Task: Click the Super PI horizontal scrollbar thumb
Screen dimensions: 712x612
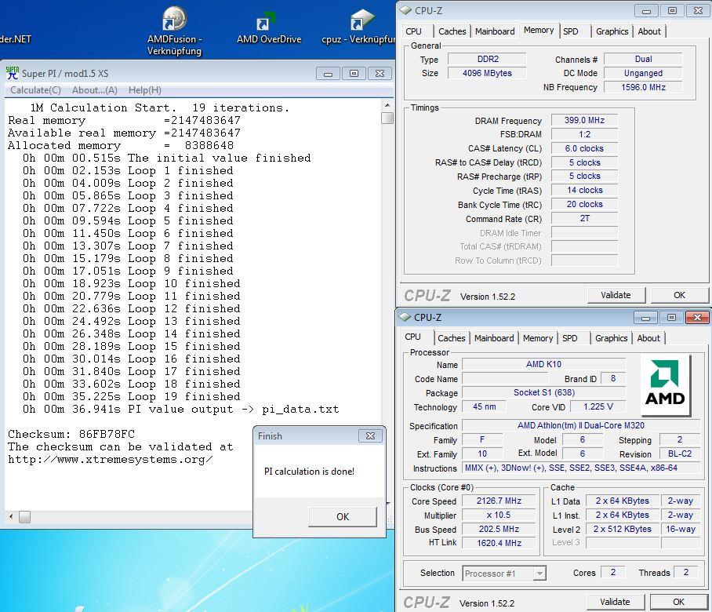Action: tap(24, 516)
